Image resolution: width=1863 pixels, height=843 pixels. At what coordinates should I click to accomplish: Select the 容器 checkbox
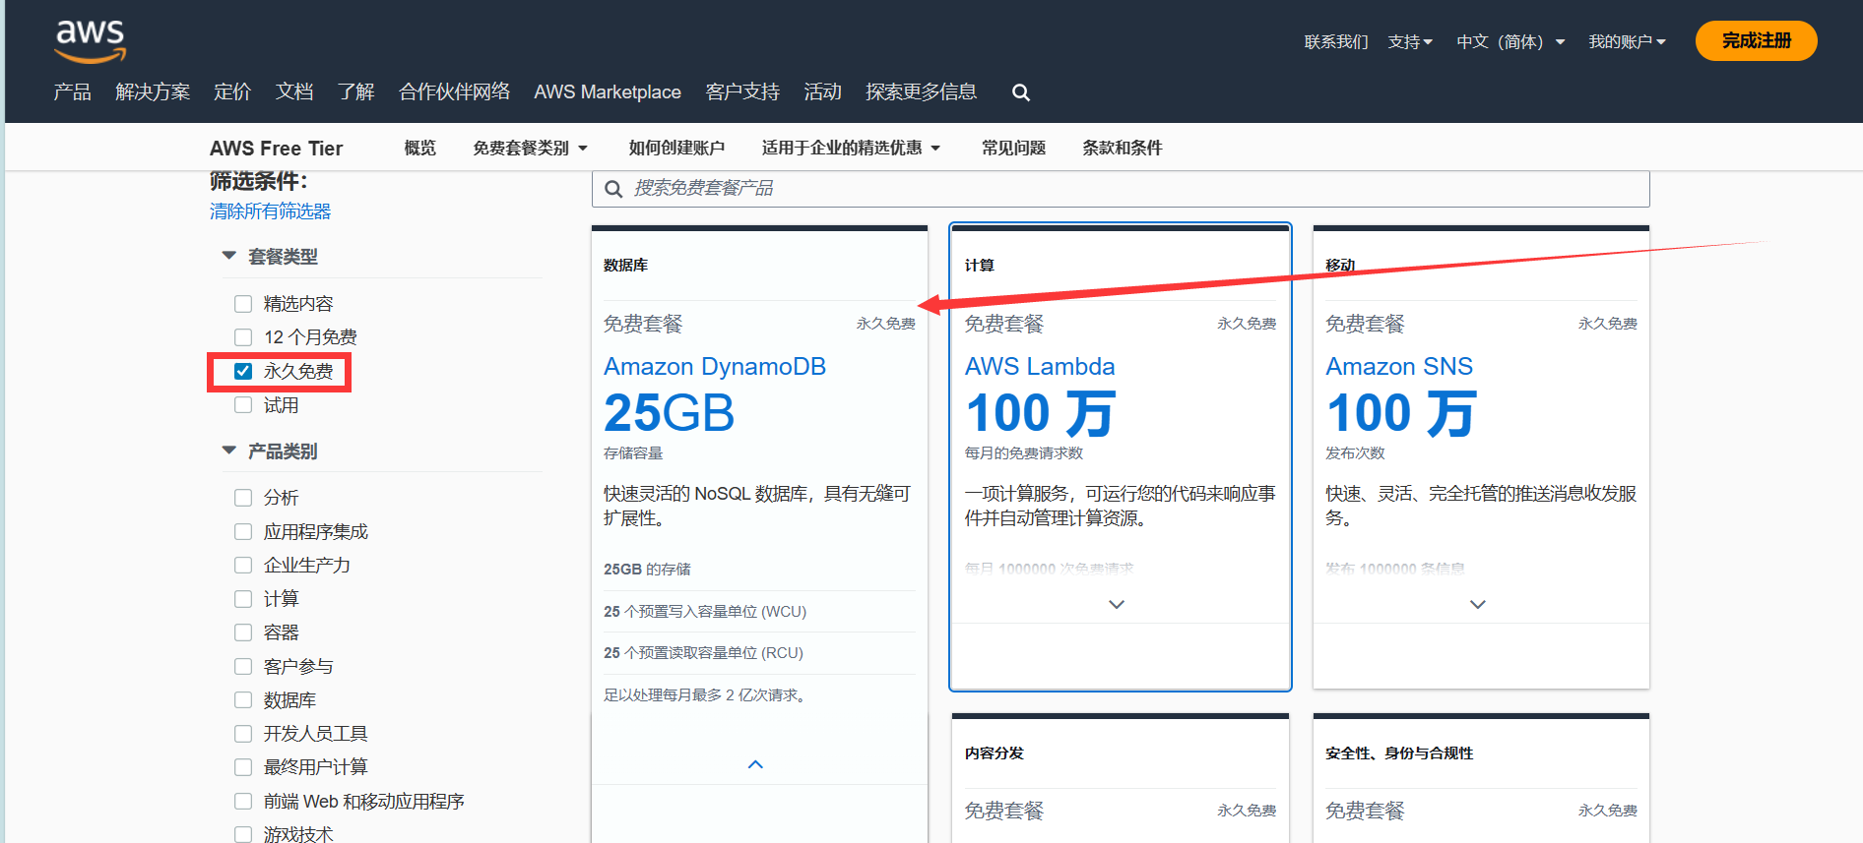click(243, 632)
